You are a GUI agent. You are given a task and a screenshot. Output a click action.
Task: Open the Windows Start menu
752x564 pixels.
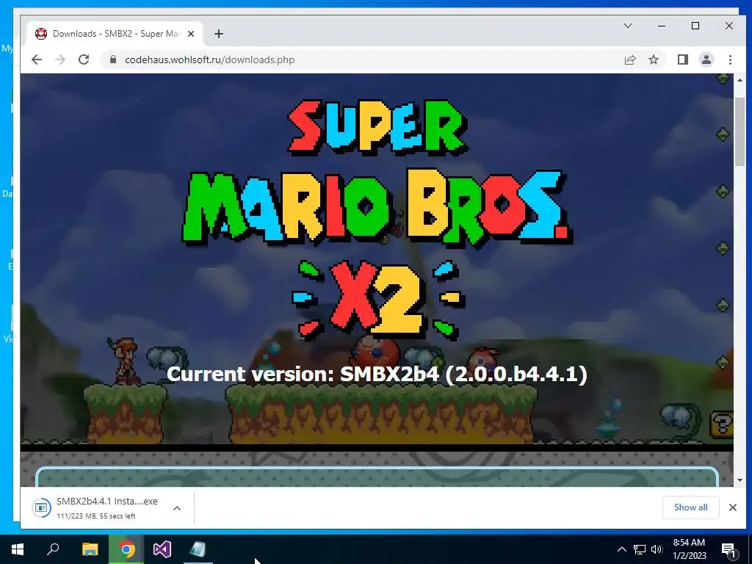(x=18, y=549)
